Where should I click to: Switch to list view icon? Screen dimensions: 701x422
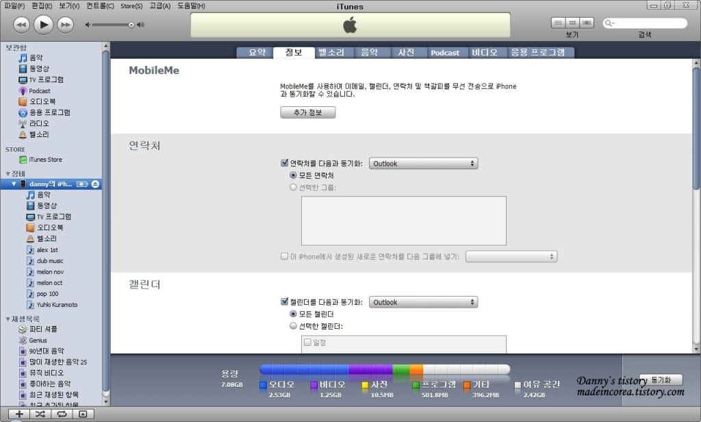click(558, 23)
